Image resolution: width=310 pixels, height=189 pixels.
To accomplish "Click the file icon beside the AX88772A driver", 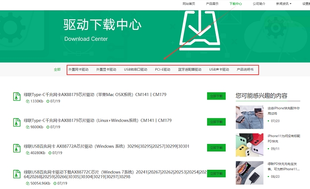I will pyautogui.click(x=16, y=147).
